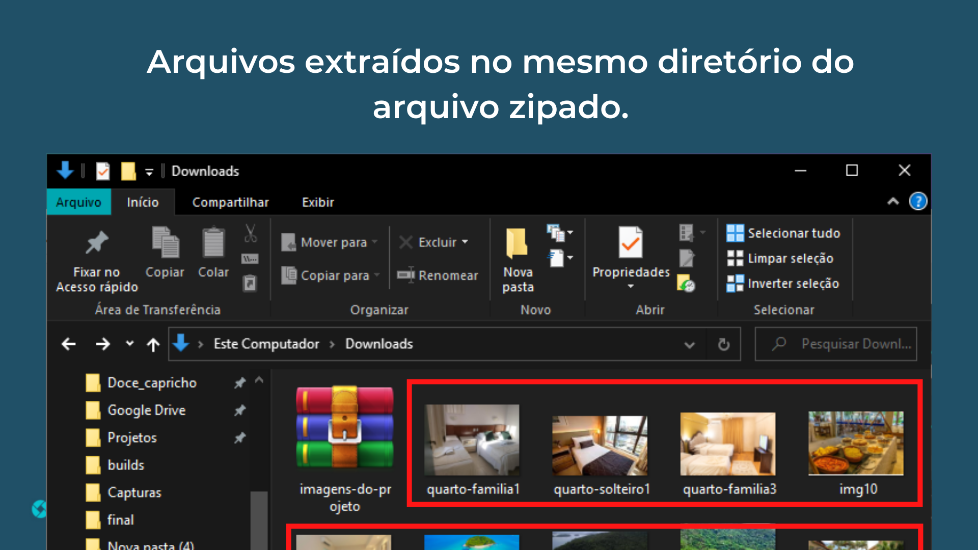Go up one folder level arrow
This screenshot has height=550, width=978.
[153, 345]
